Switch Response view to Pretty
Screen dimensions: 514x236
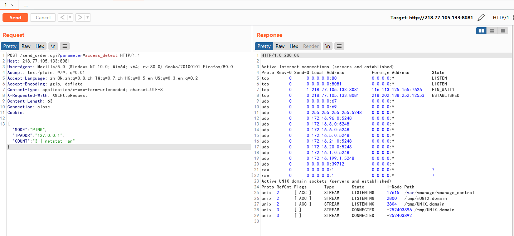[x=264, y=46]
